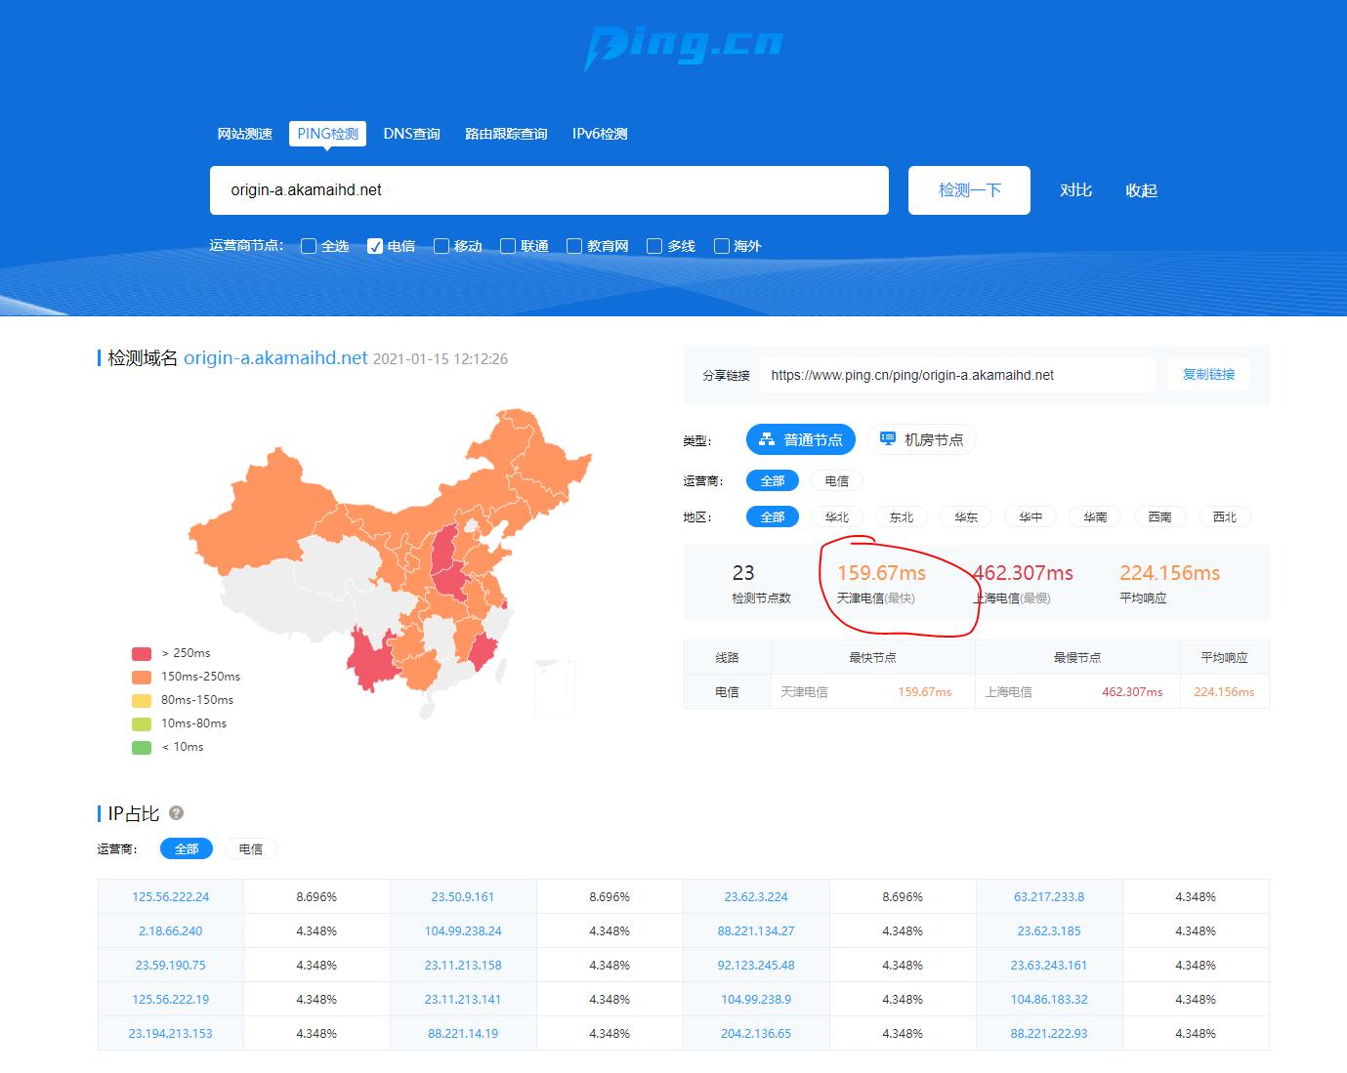Click the 462.307ms slowest stat figure
Screen dimensions: 1347x1073
(1023, 573)
